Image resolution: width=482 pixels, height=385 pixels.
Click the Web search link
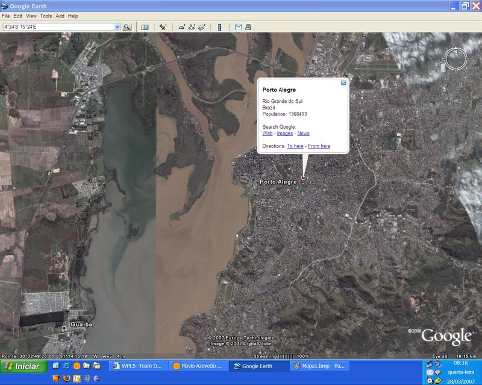(x=268, y=133)
